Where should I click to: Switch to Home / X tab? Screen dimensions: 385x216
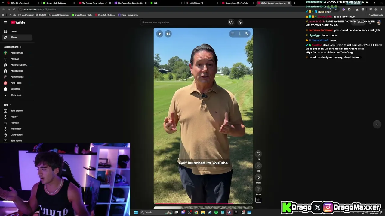pyautogui.click(x=202, y=3)
